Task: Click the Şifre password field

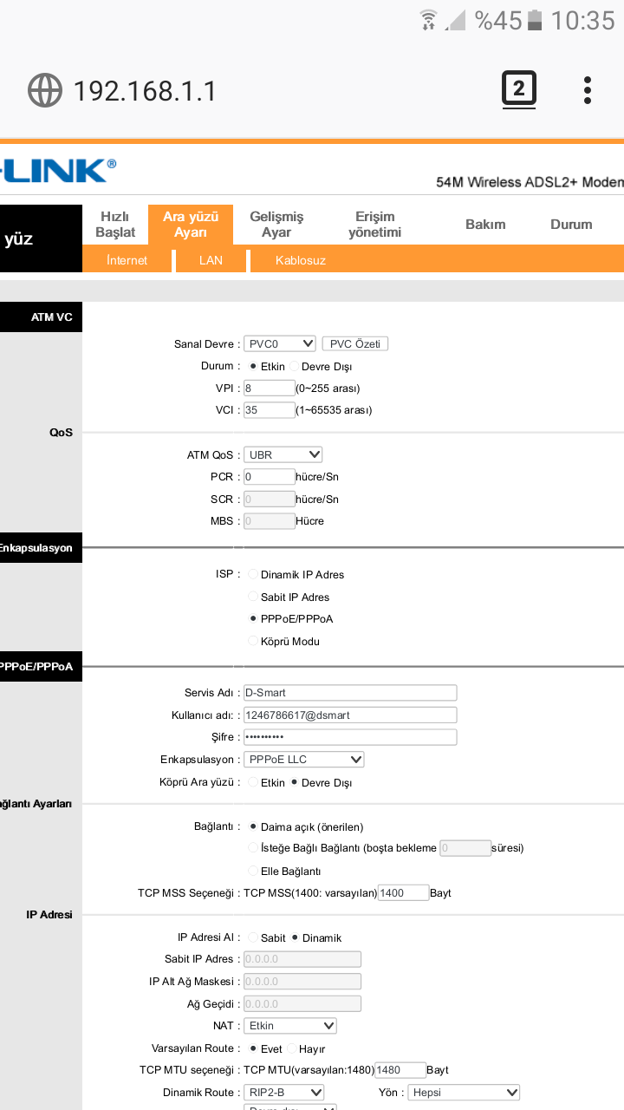Action: [x=349, y=737]
